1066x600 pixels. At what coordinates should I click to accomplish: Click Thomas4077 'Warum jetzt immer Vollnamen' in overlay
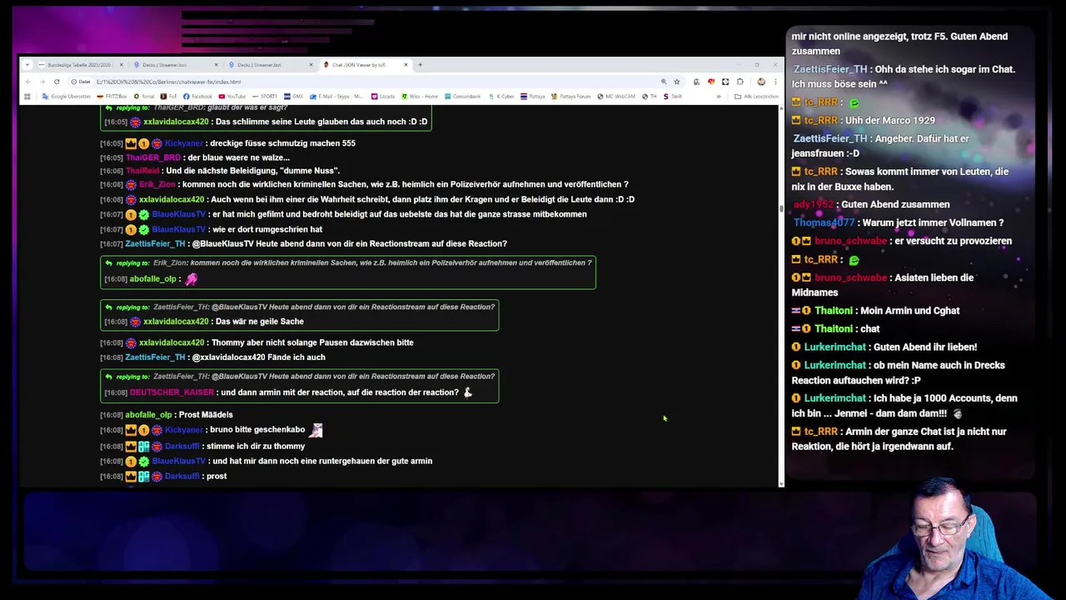[x=933, y=222]
